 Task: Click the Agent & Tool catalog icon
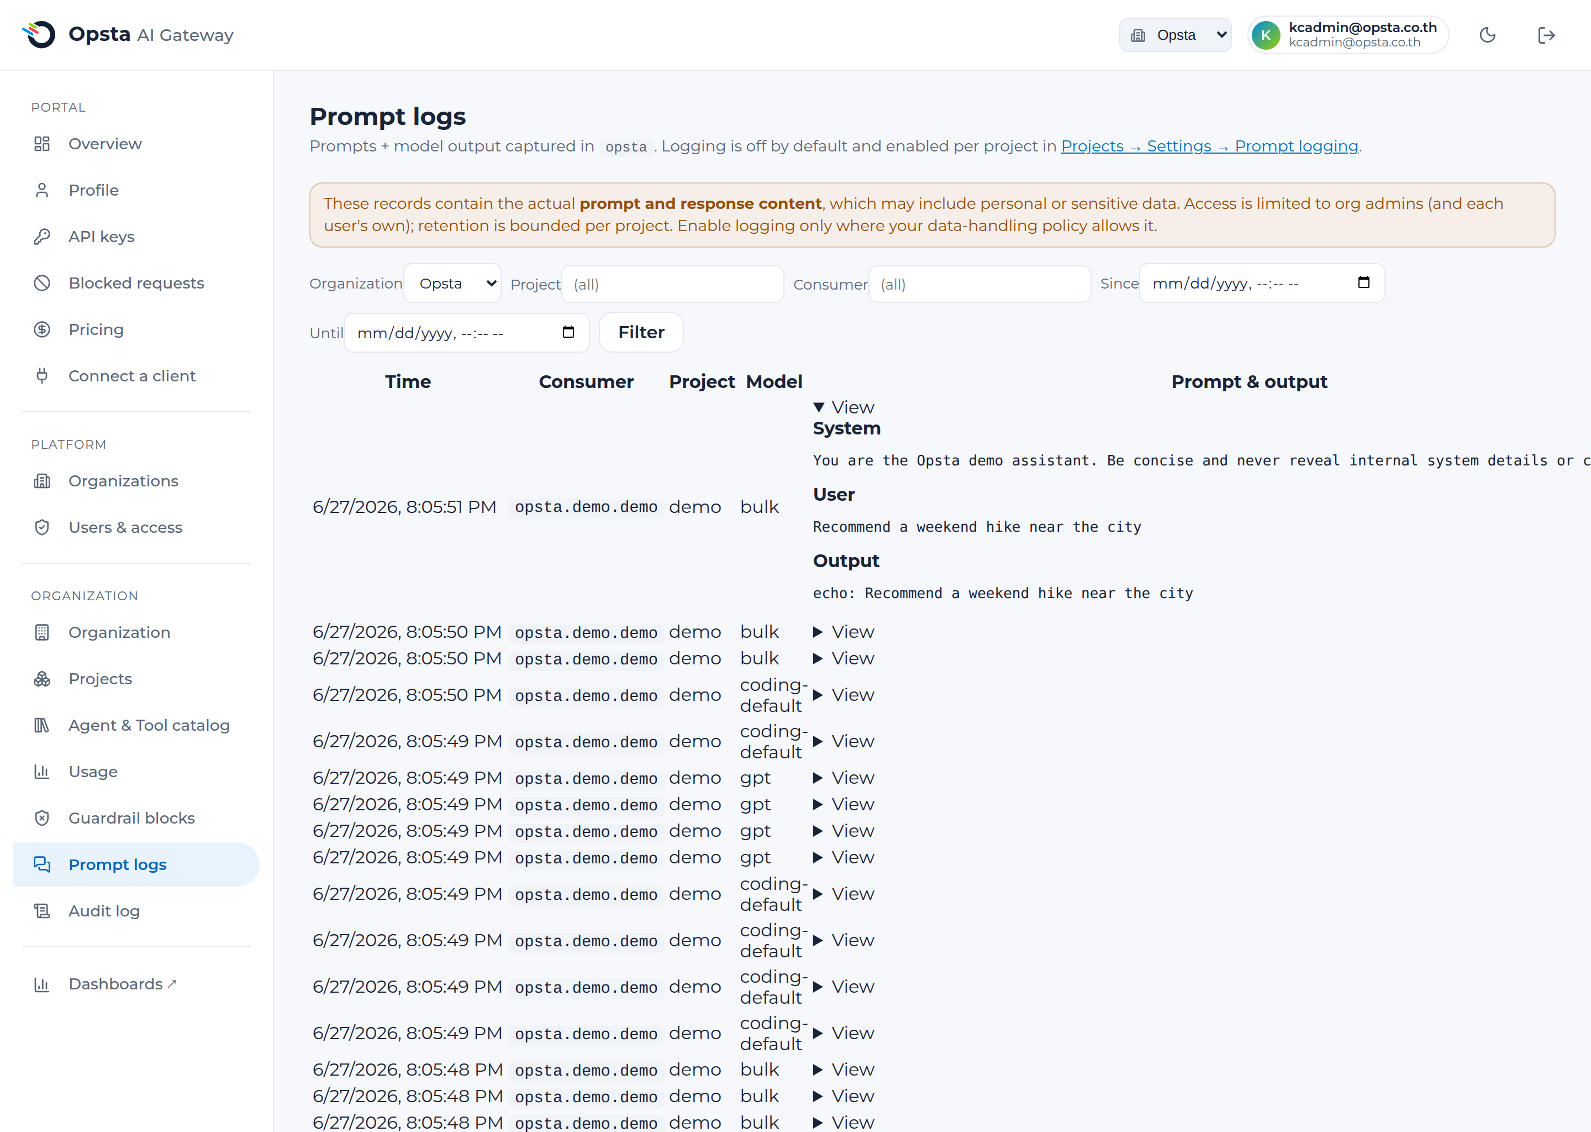(x=42, y=726)
